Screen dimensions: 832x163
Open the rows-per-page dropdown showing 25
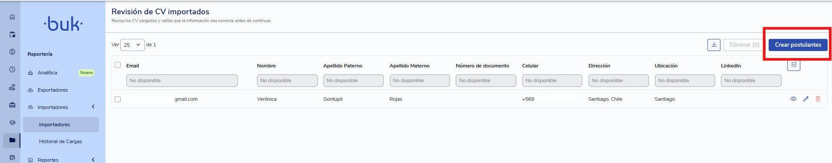pyautogui.click(x=132, y=45)
